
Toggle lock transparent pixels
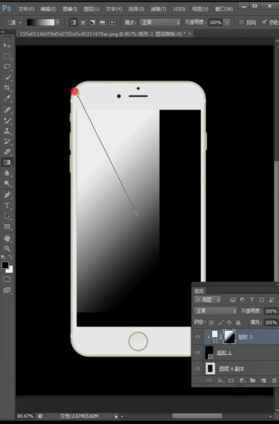[x=211, y=323]
